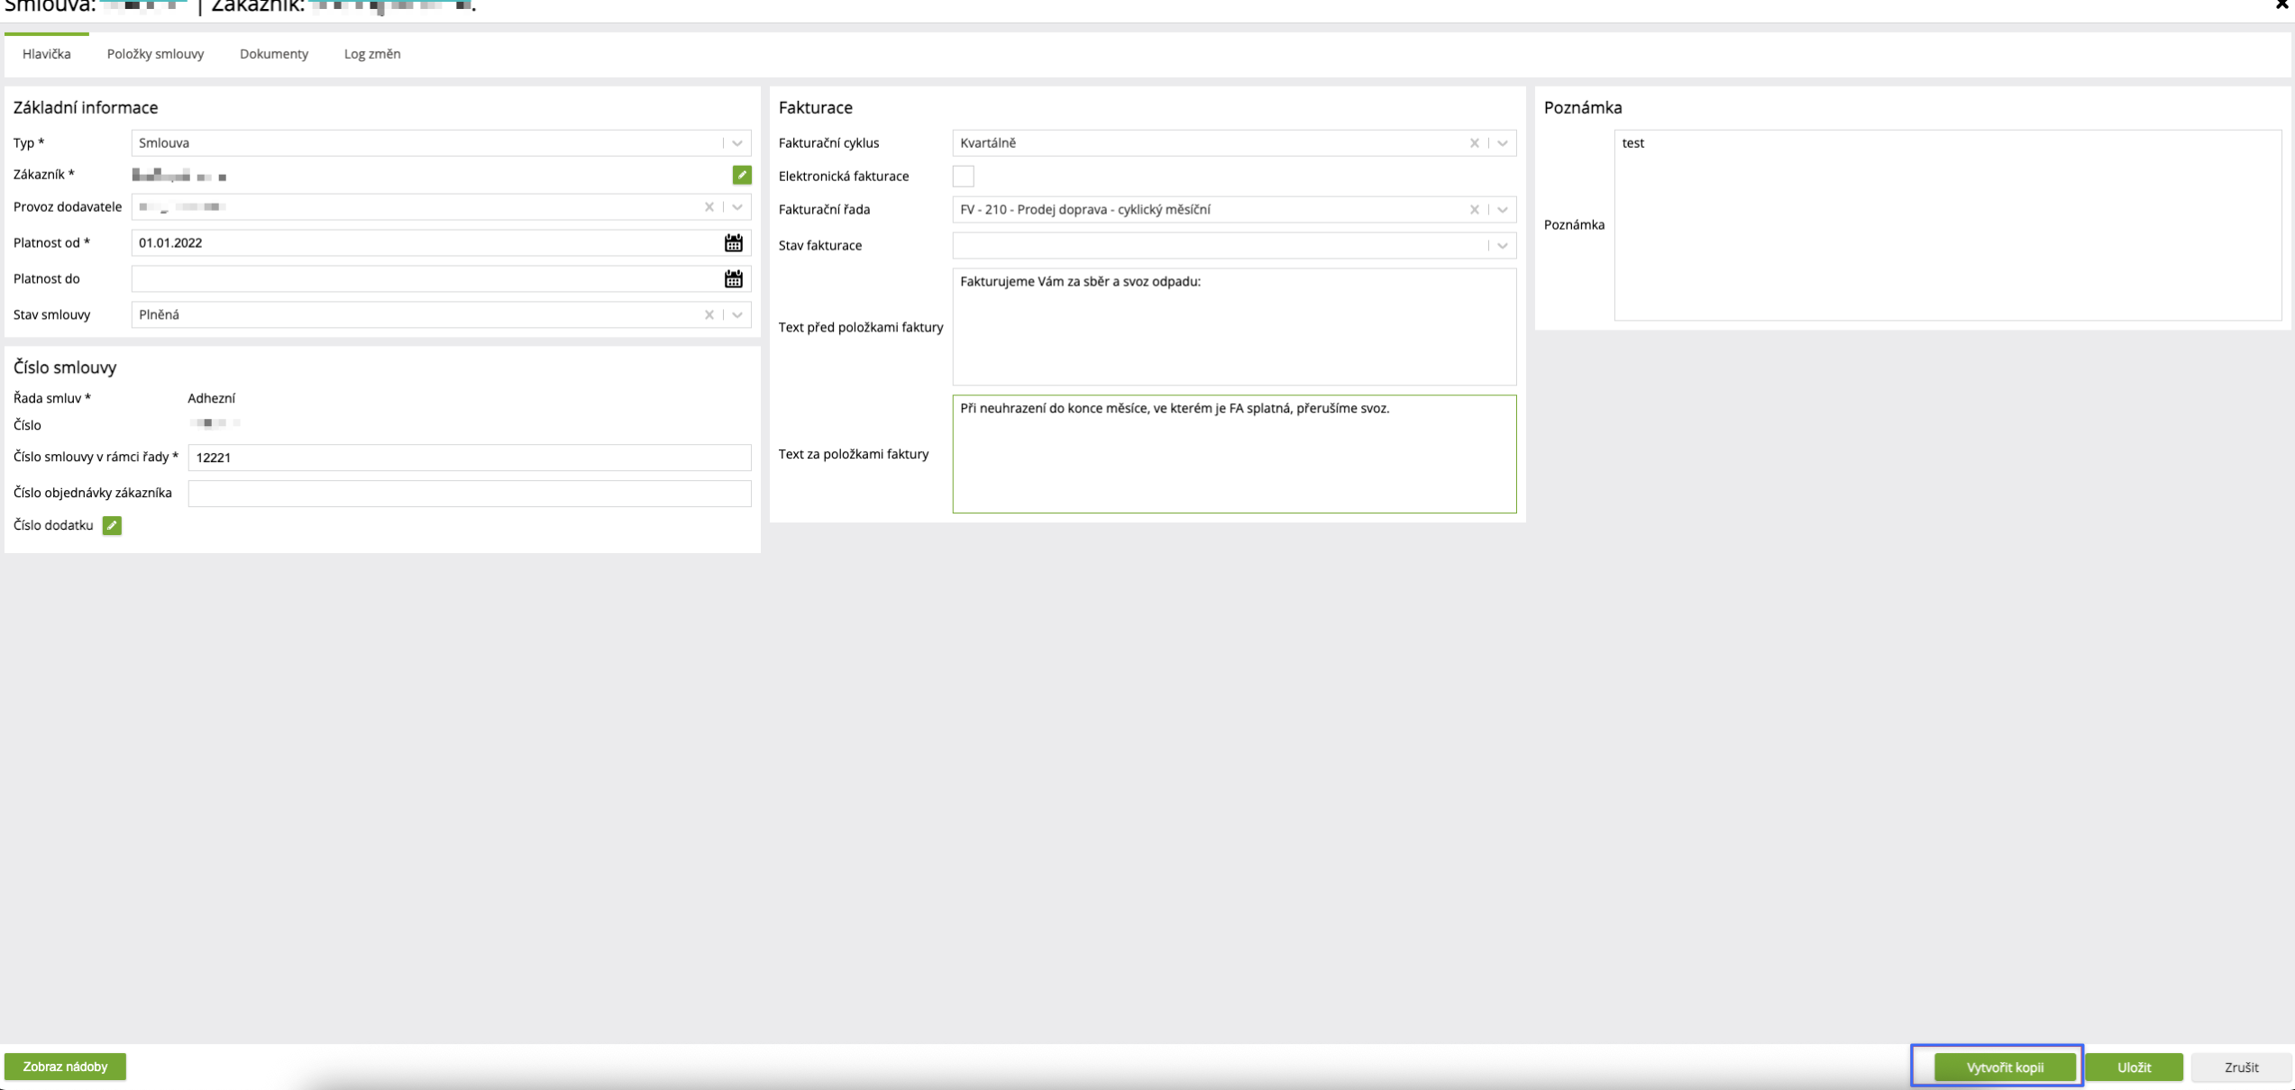Expand the Stav smlouvy dropdown arrow

click(x=737, y=314)
